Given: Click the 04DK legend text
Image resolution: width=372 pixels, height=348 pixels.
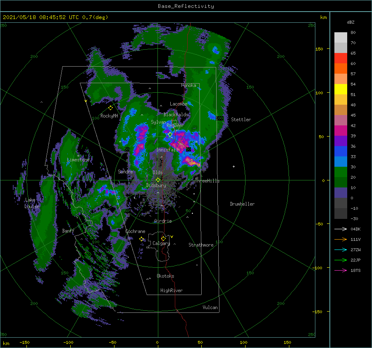Looking at the screenshot, I should [355, 229].
